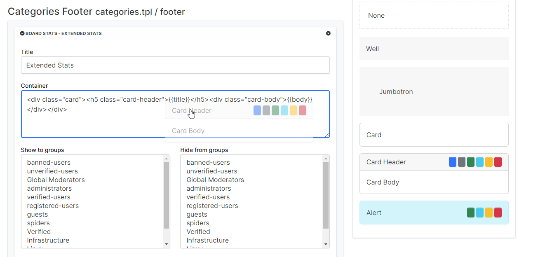The width and height of the screenshot is (545, 257).
Task: Pick green swatch on Card Header container
Action: 471,162
